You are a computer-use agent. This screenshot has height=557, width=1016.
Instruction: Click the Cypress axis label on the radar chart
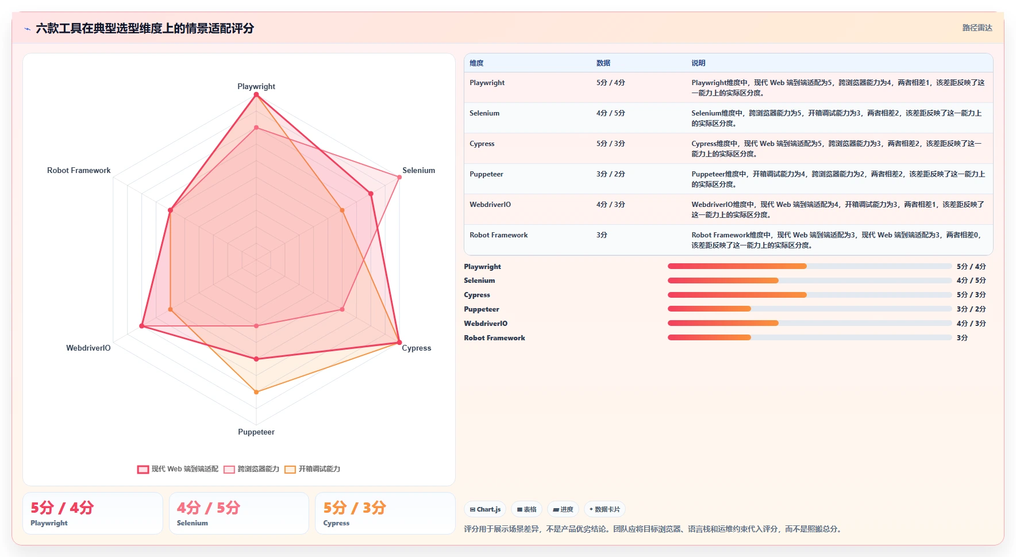[416, 348]
